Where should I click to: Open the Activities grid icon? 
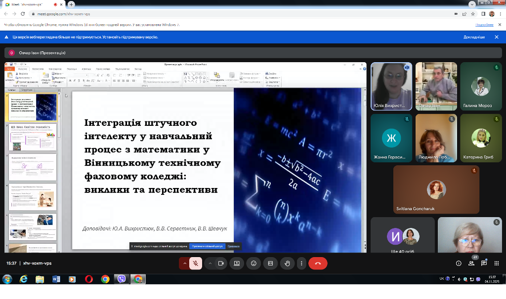(496, 263)
